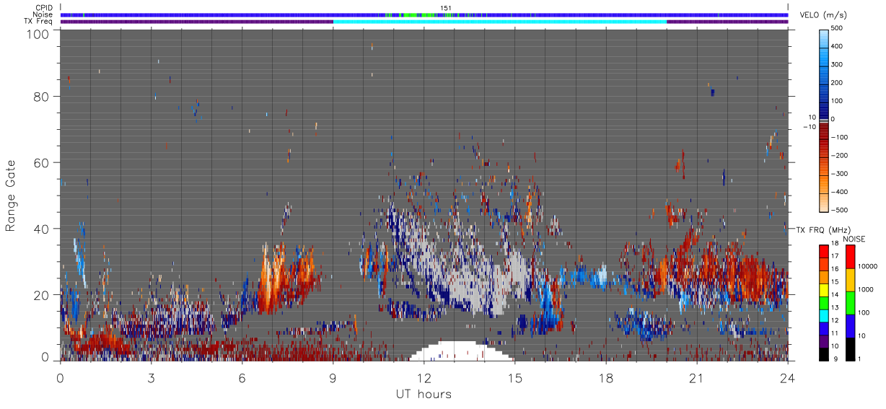This screenshot has height=409, width=886.
Task: Click the TX Freq row label
Action: [x=38, y=21]
